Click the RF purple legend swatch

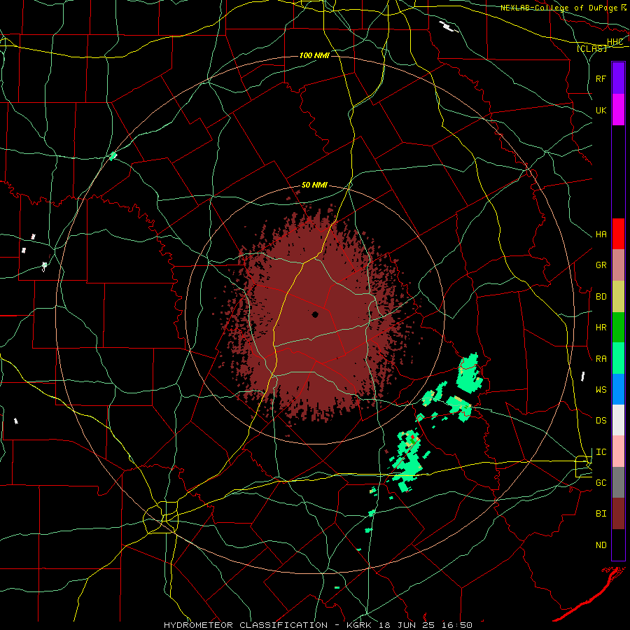[618, 78]
